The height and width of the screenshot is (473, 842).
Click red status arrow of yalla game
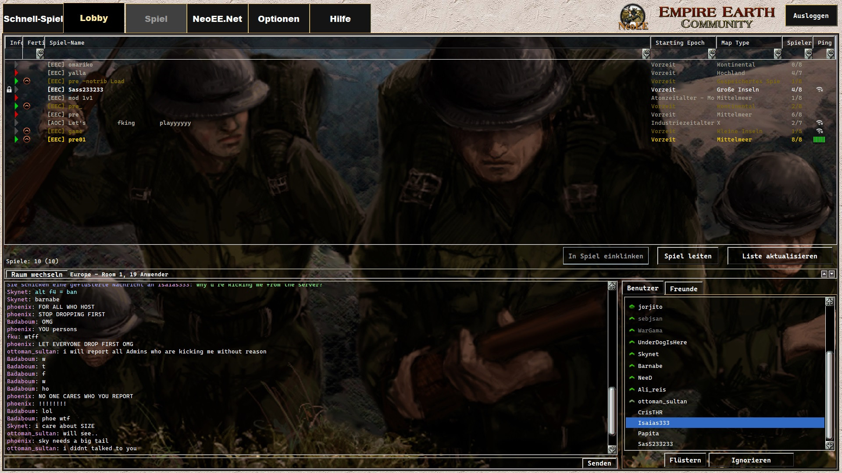pos(16,73)
